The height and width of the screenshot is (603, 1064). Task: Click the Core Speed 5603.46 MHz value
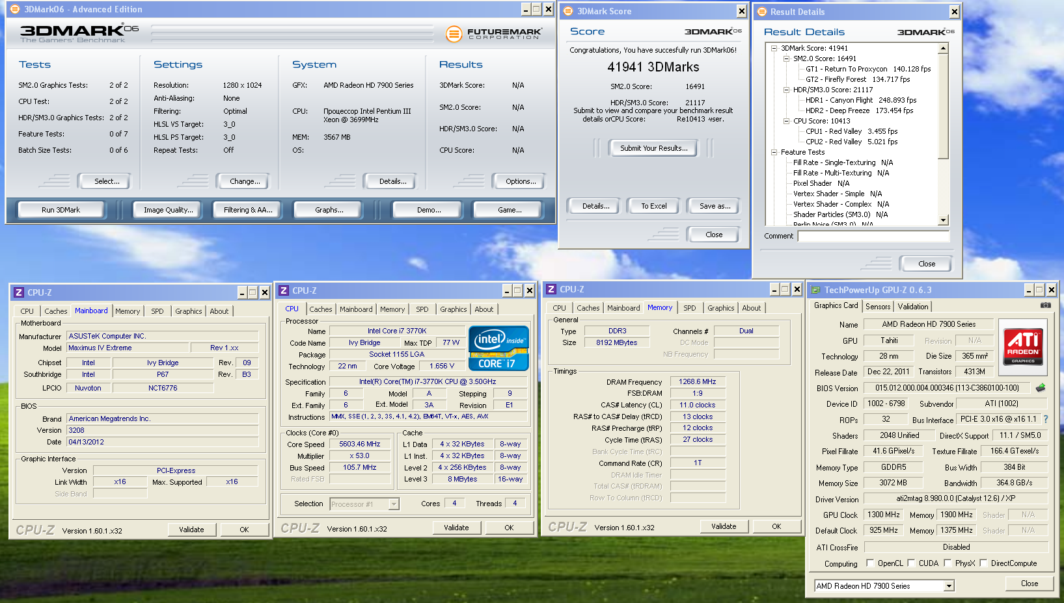360,444
